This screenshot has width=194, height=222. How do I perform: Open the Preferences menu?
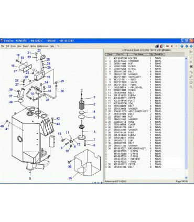coord(43,46)
